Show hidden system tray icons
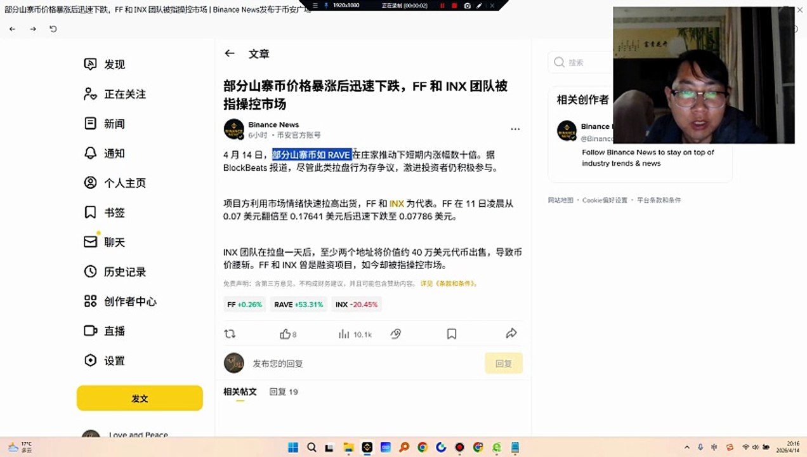The image size is (807, 457). 687,447
